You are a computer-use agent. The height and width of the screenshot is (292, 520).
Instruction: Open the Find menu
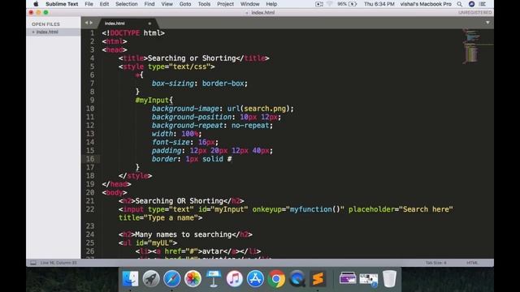click(149, 4)
